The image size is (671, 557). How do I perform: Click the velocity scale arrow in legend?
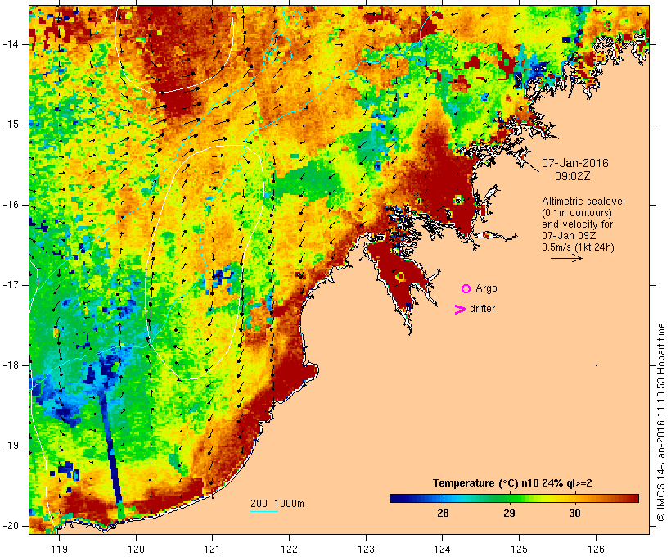tap(566, 258)
